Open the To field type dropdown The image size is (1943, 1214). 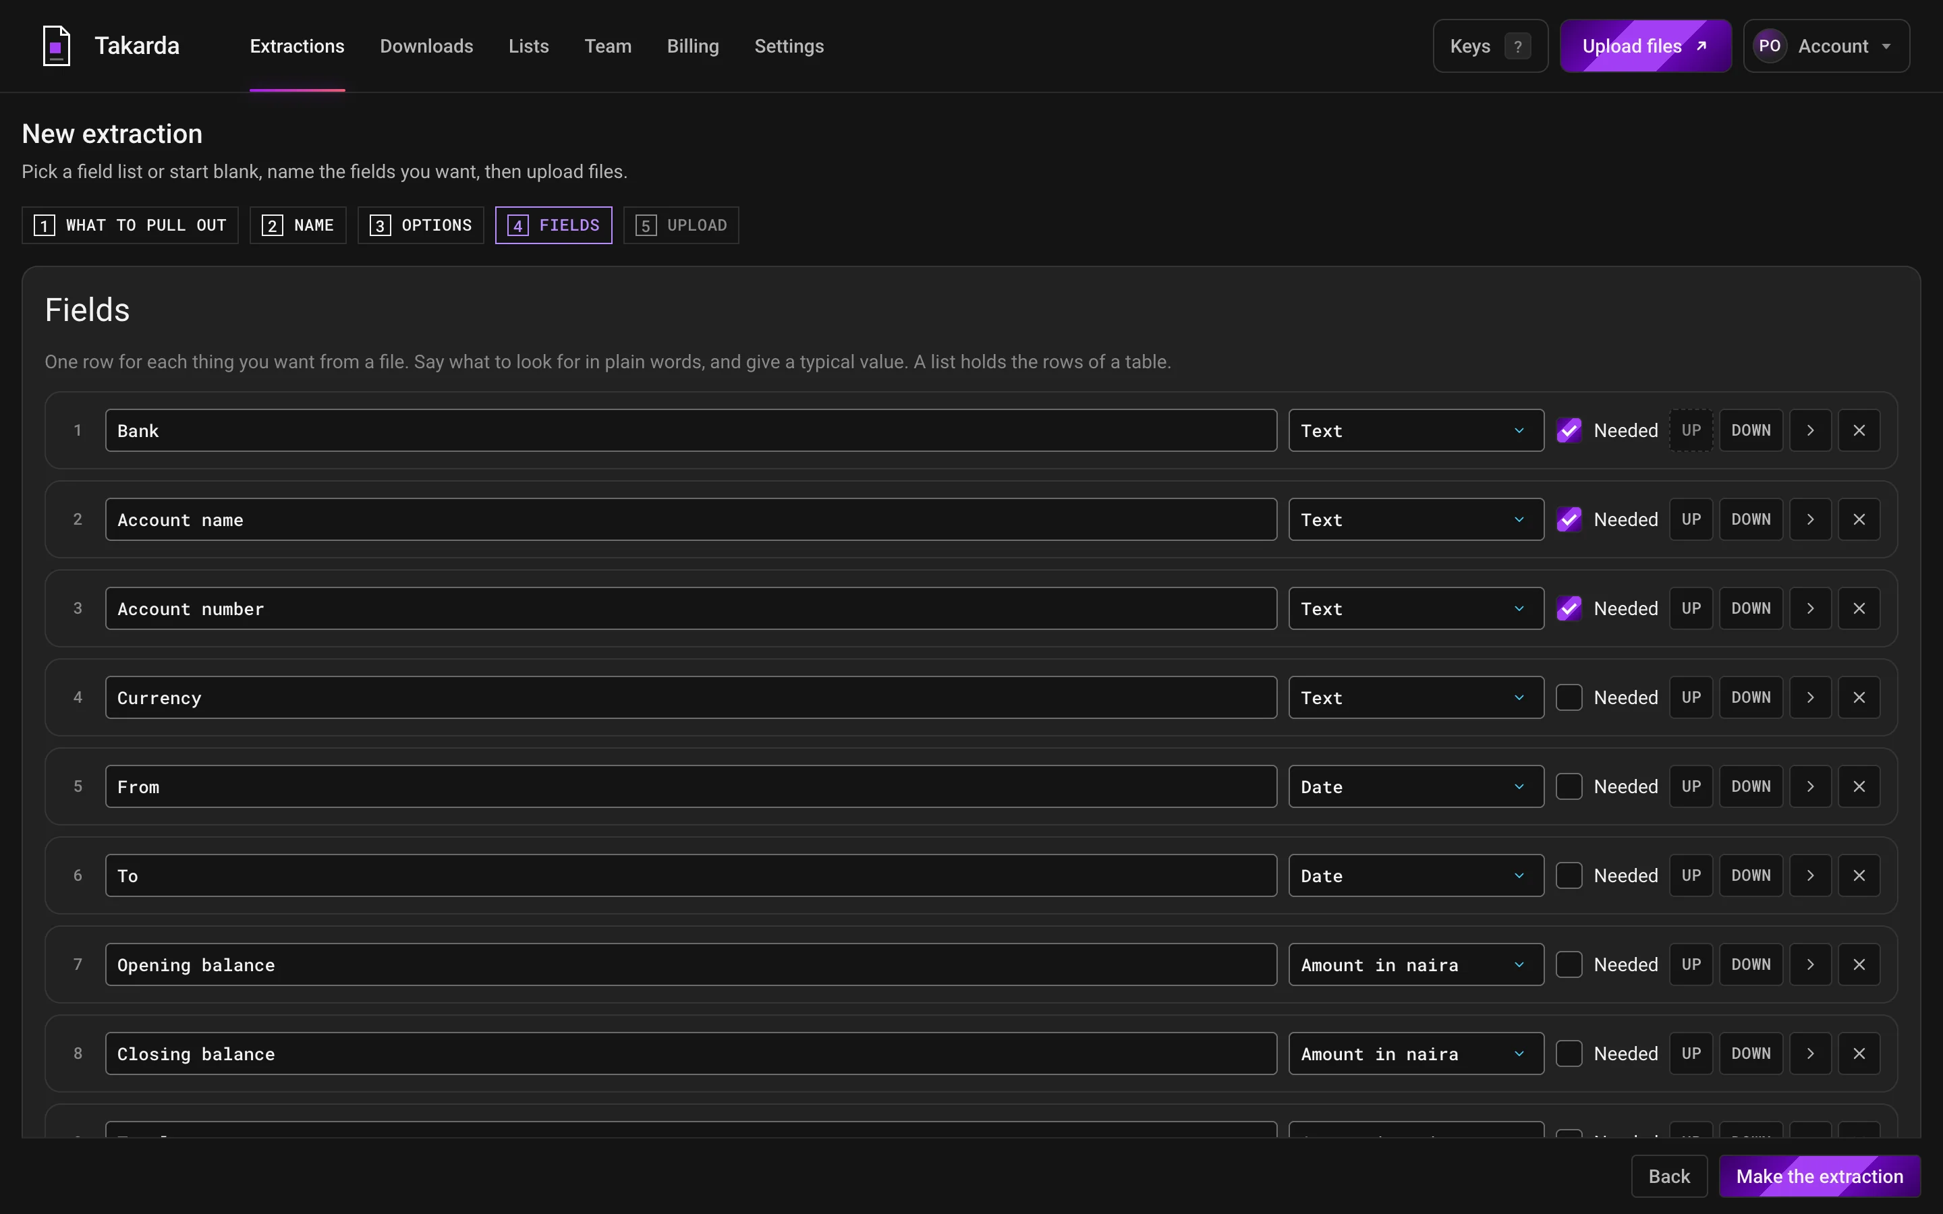(1416, 876)
